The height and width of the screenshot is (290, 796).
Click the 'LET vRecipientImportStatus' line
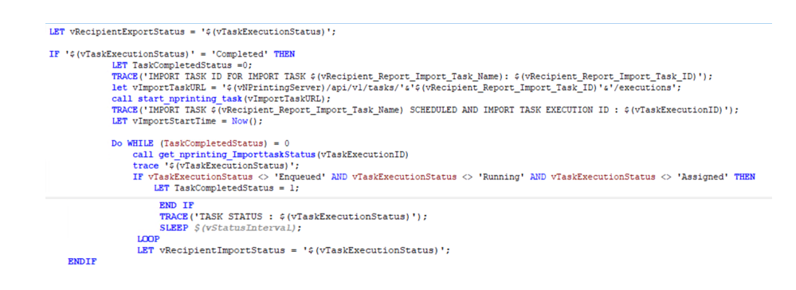(293, 250)
